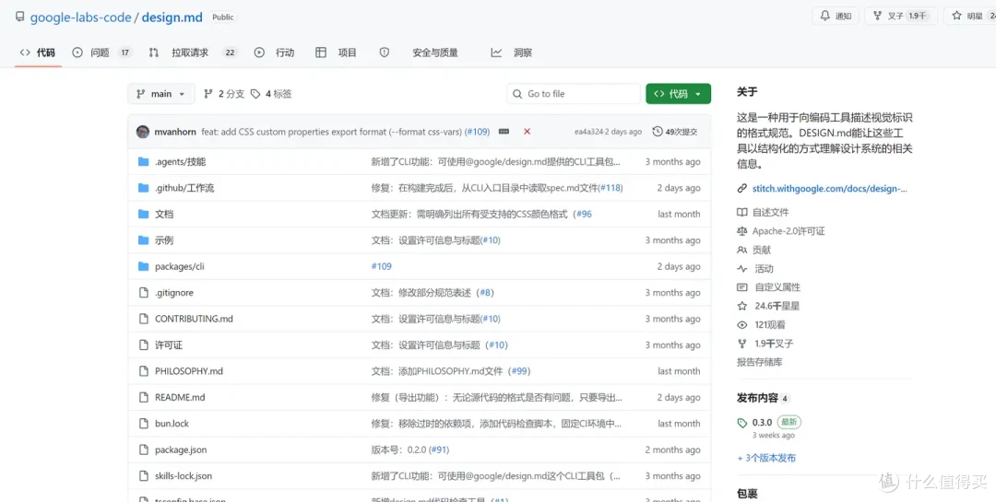Open 包裹 packages heading

click(x=747, y=493)
